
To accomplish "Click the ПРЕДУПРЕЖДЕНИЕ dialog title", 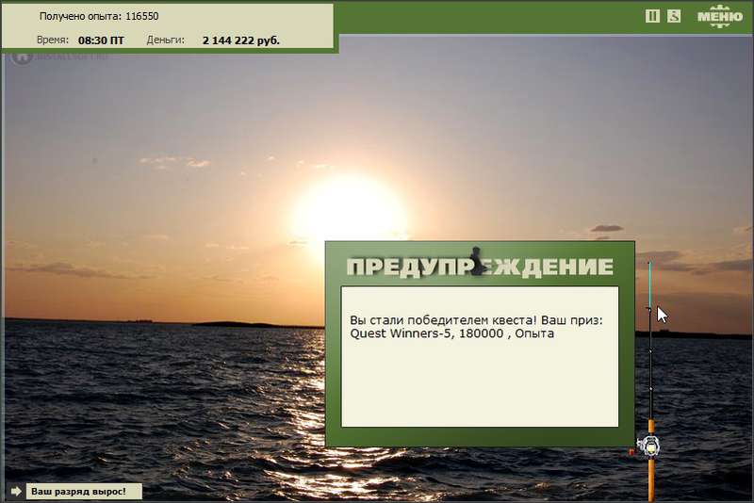I will (x=480, y=267).
